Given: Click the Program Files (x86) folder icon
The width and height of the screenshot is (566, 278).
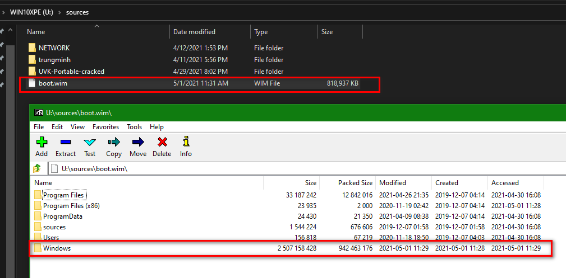Looking at the screenshot, I should 38,206.
